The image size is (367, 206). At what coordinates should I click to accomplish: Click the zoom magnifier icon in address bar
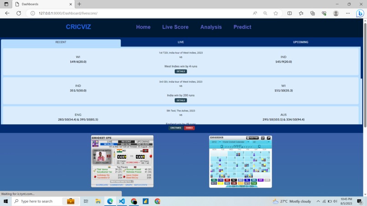click(x=265, y=13)
